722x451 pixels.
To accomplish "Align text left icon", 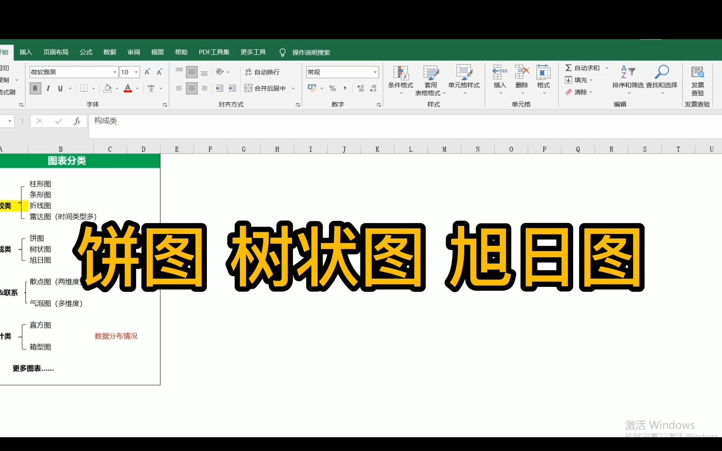I will tap(179, 88).
